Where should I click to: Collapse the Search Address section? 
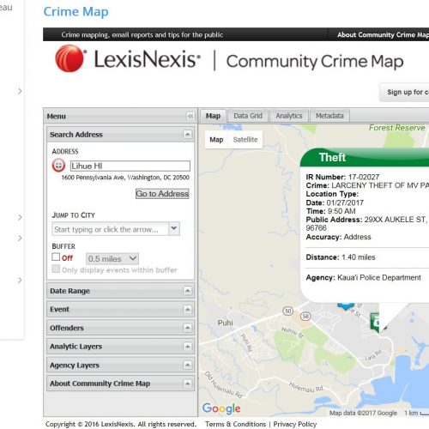click(x=188, y=134)
